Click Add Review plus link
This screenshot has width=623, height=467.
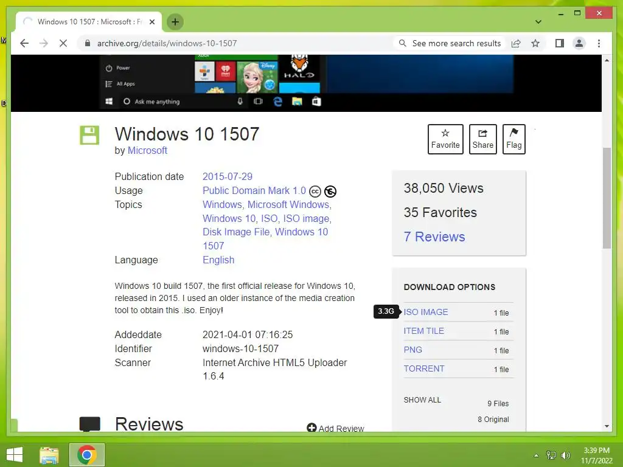(335, 428)
